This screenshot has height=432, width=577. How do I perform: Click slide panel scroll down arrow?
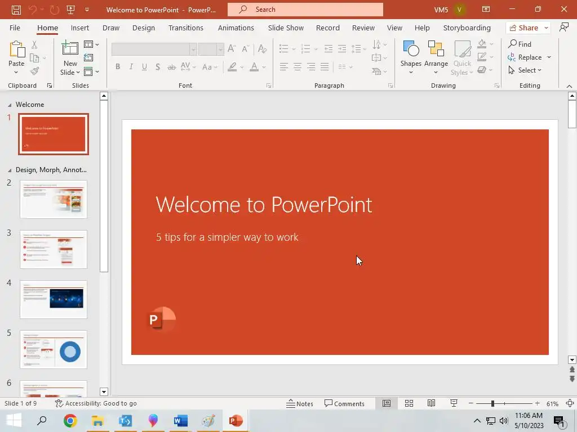click(x=104, y=391)
